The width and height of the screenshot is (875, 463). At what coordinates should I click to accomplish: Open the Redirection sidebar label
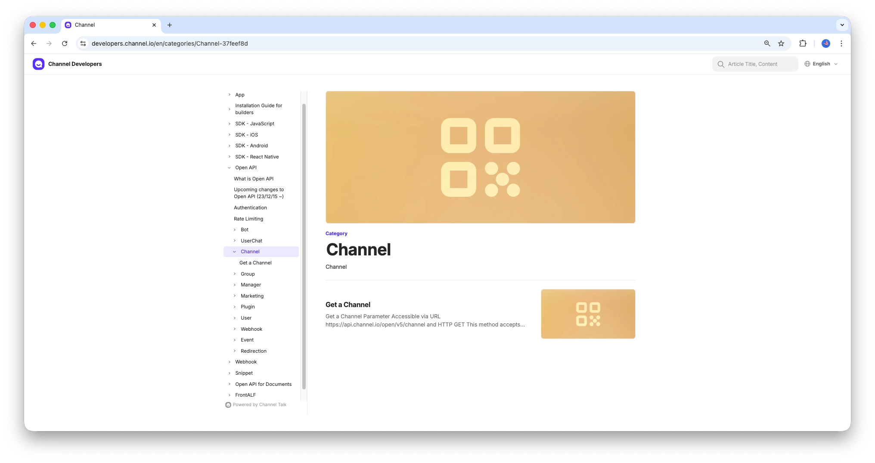[254, 351]
